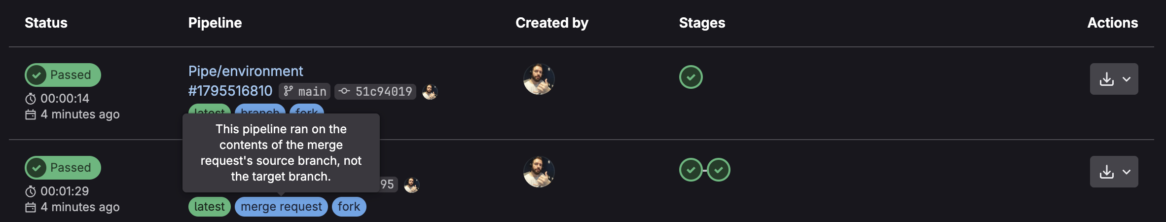Click the commit icon beside 51c94019
This screenshot has width=1166, height=222.
coord(345,91)
